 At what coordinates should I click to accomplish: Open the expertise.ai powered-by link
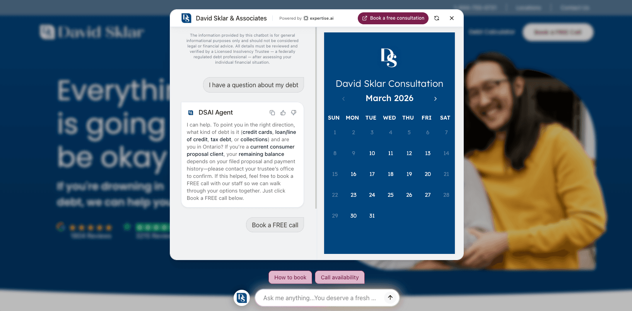[x=318, y=18]
